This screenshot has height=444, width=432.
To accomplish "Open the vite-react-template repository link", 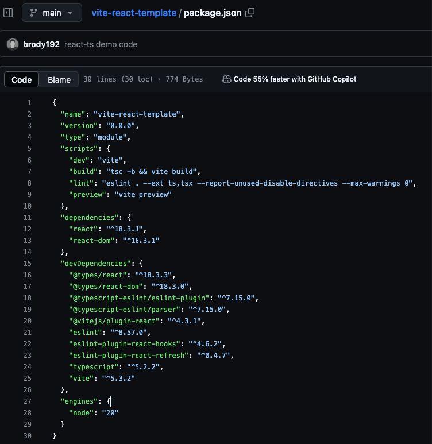I will 134,13.
